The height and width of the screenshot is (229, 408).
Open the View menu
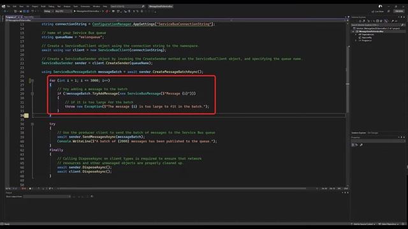click(x=21, y=6)
